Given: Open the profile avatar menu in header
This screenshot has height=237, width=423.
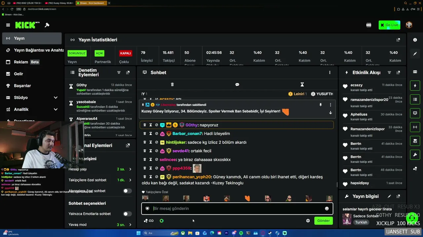Looking at the screenshot, I should pyautogui.click(x=409, y=25).
